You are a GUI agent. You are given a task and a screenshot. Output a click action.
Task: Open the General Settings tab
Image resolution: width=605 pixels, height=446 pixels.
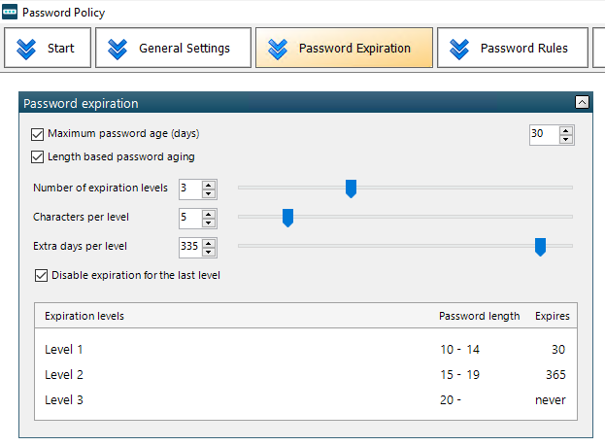(x=173, y=48)
